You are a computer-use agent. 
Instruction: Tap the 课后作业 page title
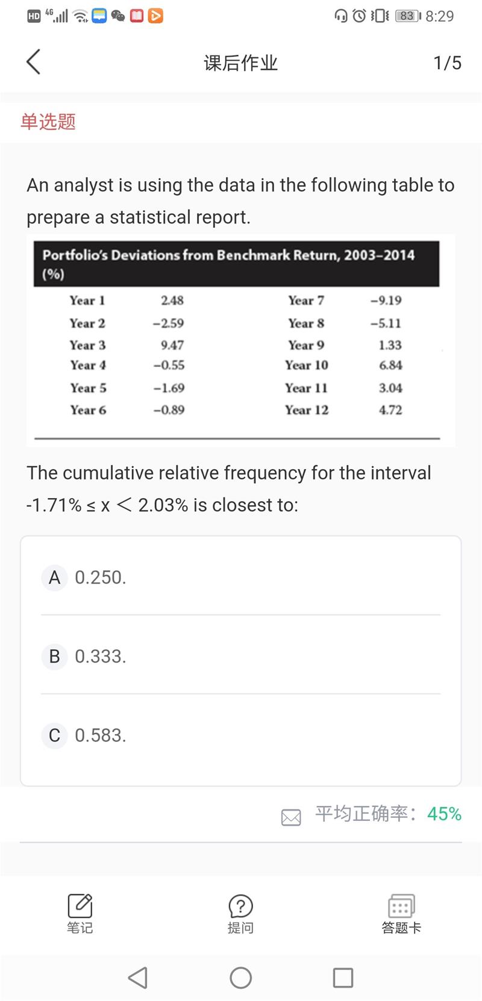click(240, 63)
